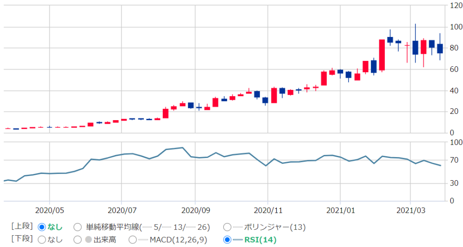
Task: Click the tall red candlestick near price 88
Action: coord(382,55)
